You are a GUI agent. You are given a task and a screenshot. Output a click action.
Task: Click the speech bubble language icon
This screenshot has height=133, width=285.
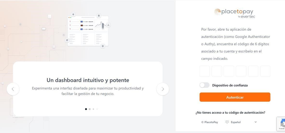pos(227,122)
